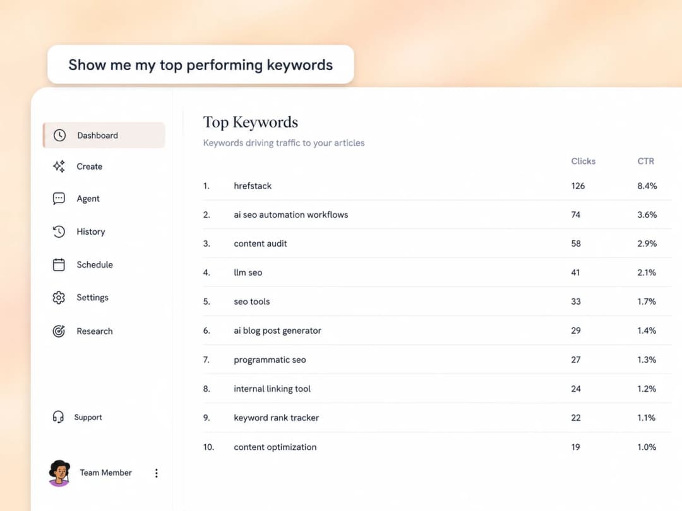The width and height of the screenshot is (682, 511).
Task: Click the 29 clicks value
Action: tap(576, 331)
